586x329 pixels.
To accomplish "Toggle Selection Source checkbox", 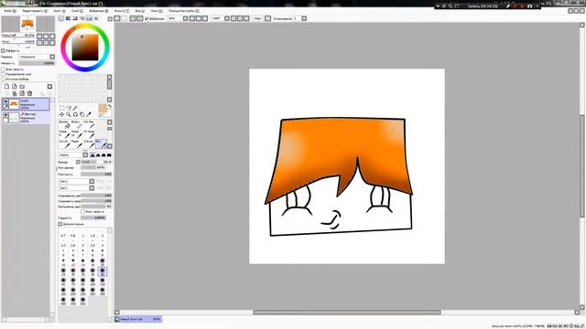I will (3, 80).
